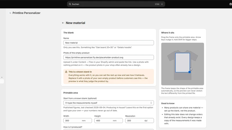The image size is (232, 130).
Task: Click the Resolution field showing 300 dpi
Action: [139, 120]
